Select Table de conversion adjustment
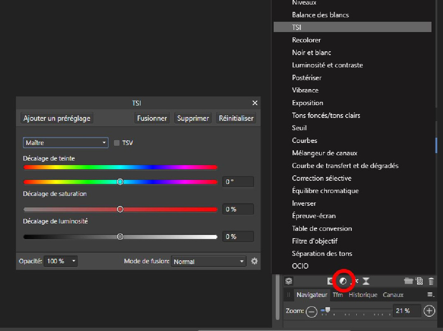The height and width of the screenshot is (331, 443). 352,228
